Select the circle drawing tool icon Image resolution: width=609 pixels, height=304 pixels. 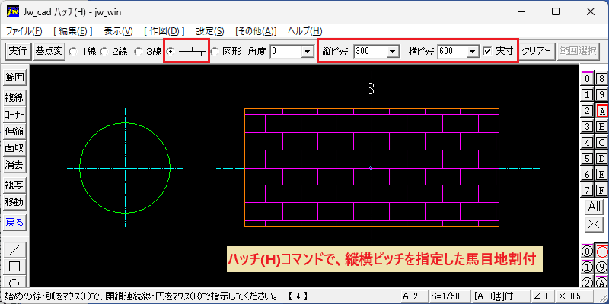[14, 281]
